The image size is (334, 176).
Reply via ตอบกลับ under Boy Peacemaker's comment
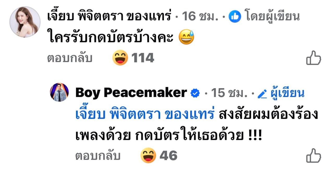coord(98,156)
